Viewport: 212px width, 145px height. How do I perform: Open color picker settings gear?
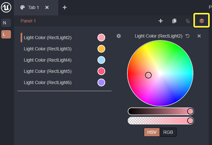pyautogui.click(x=119, y=36)
